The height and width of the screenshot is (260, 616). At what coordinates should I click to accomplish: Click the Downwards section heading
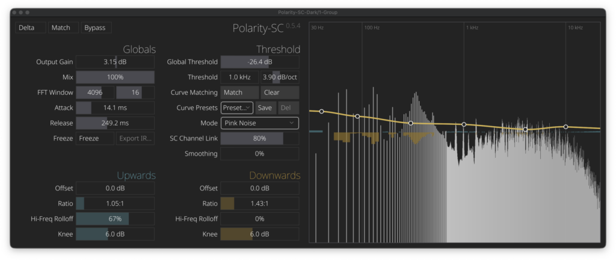(275, 175)
